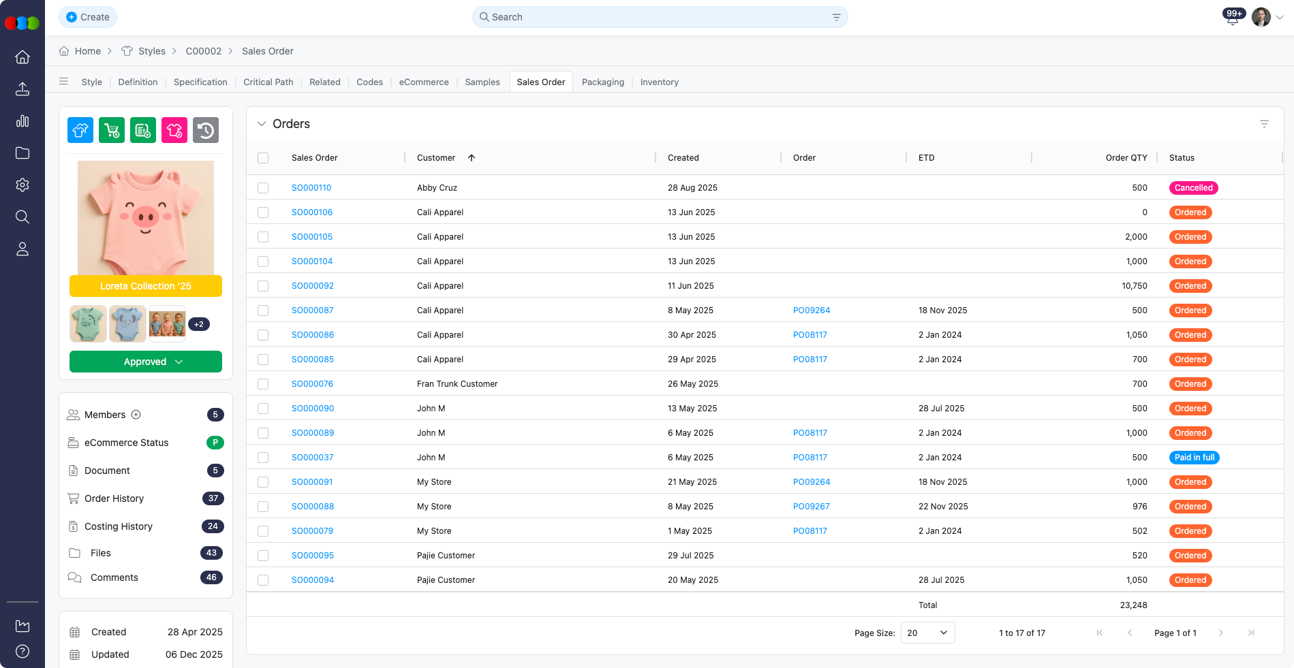Click the Create button

click(88, 17)
